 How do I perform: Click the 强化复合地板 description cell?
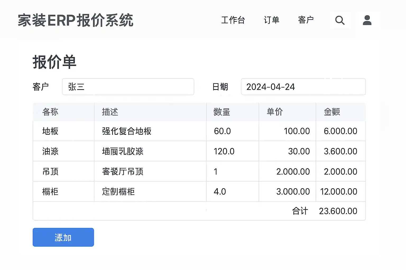click(x=127, y=131)
